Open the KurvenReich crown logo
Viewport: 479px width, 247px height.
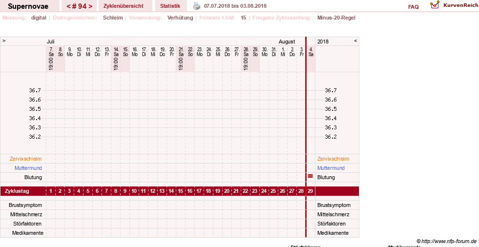435,5
